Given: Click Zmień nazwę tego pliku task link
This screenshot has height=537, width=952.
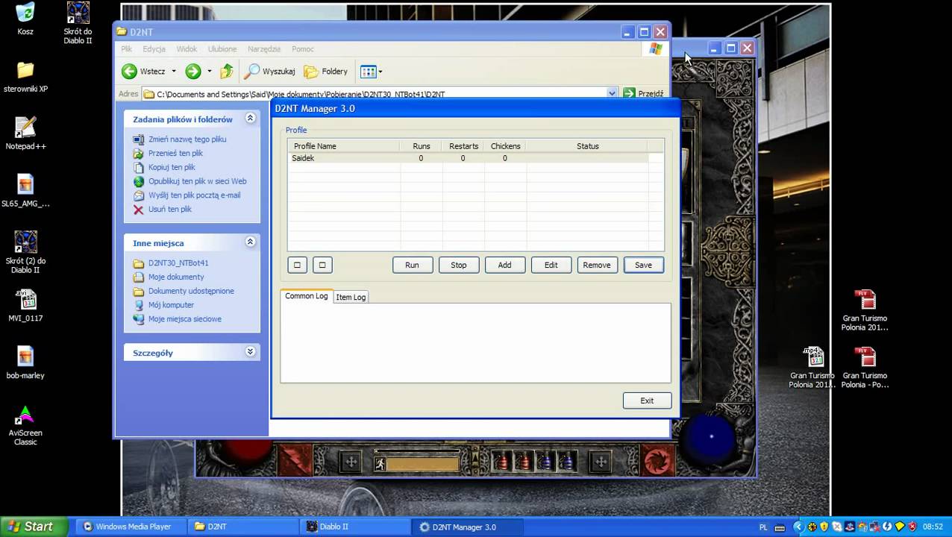Looking at the screenshot, I should [x=187, y=139].
